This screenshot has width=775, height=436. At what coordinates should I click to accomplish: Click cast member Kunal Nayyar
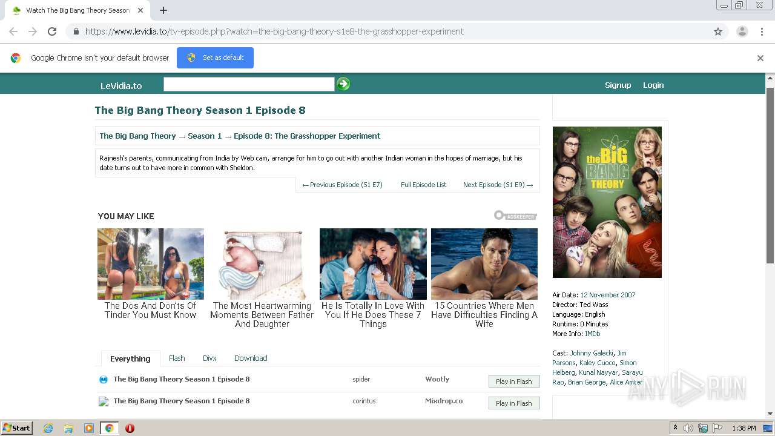tap(598, 372)
